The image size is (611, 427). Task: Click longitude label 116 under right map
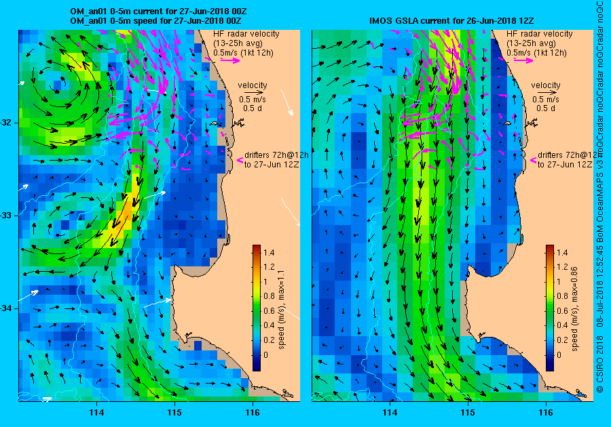tap(546, 413)
